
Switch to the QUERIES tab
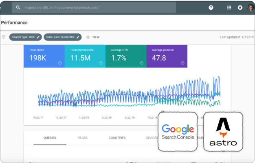pos(50,138)
